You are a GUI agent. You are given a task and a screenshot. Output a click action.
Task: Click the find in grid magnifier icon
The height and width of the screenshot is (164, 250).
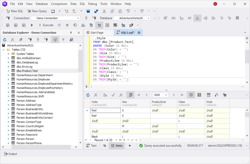pyautogui.click(x=216, y=95)
